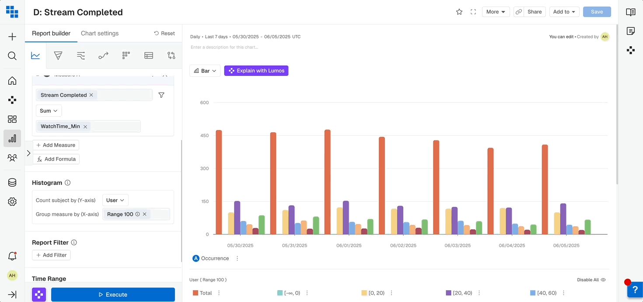This screenshot has width=643, height=302.
Task: Click the Reset button
Action: pyautogui.click(x=164, y=34)
